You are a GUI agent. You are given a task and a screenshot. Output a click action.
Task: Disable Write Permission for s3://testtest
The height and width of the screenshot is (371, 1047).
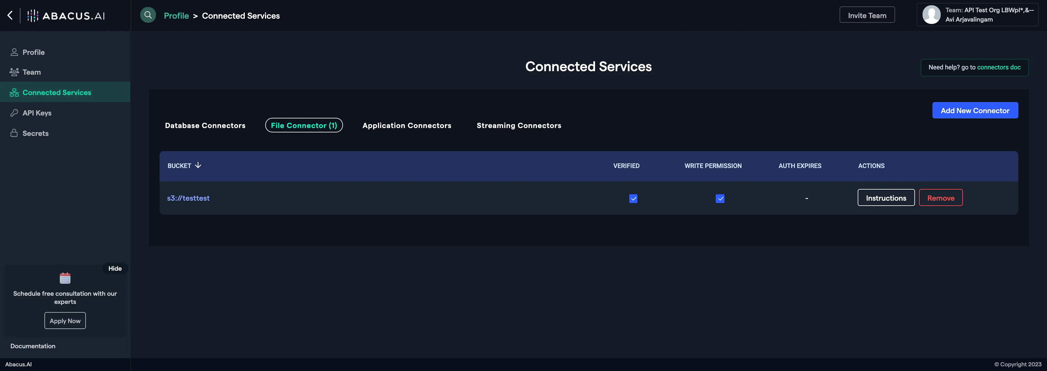pyautogui.click(x=720, y=199)
